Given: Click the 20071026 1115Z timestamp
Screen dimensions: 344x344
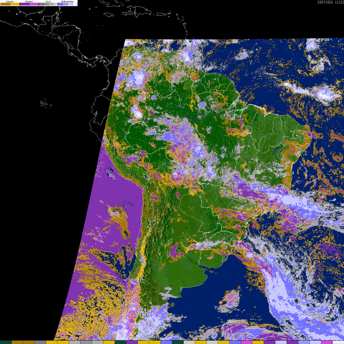Looking at the screenshot, I should click(330, 2).
